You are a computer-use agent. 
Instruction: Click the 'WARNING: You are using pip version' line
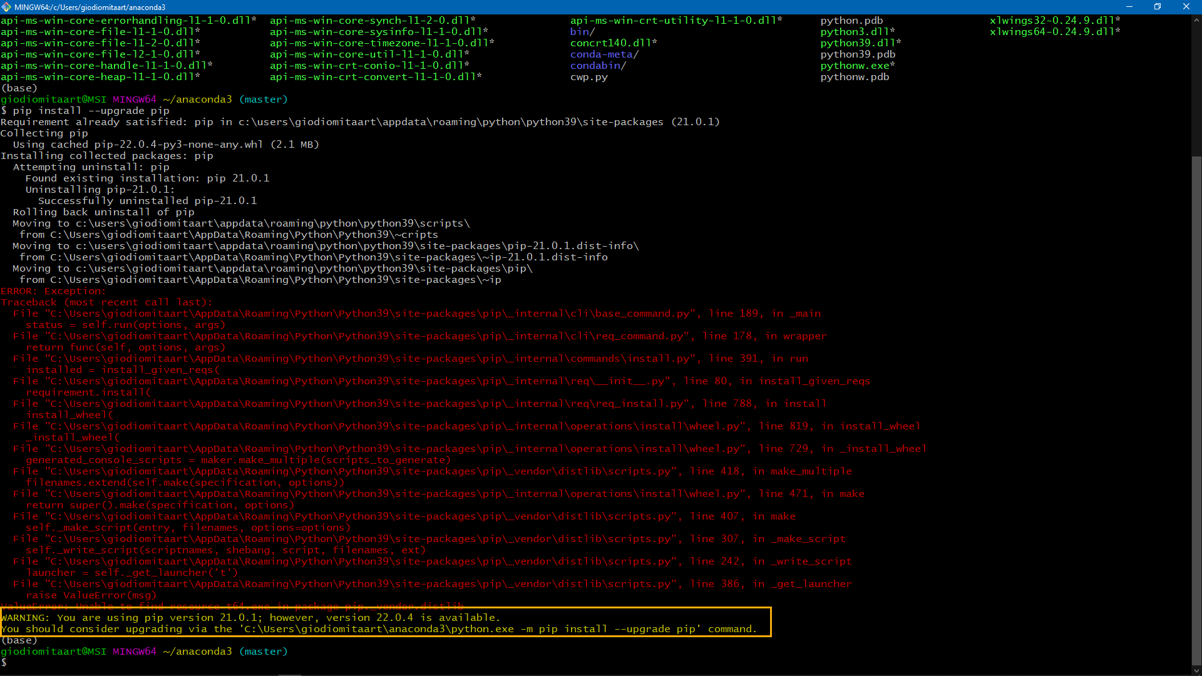pyautogui.click(x=250, y=618)
